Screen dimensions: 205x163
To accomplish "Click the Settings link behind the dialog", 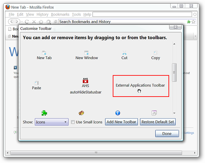I will tap(189, 133).
